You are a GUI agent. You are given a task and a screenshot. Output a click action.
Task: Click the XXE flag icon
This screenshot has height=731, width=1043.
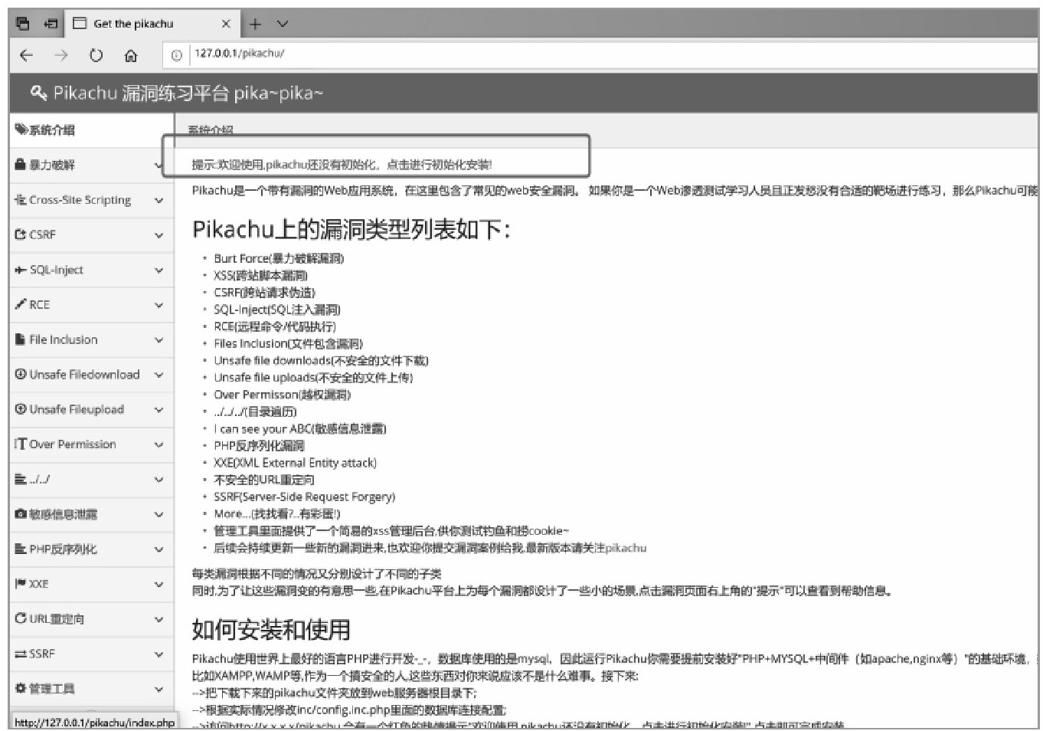point(21,584)
